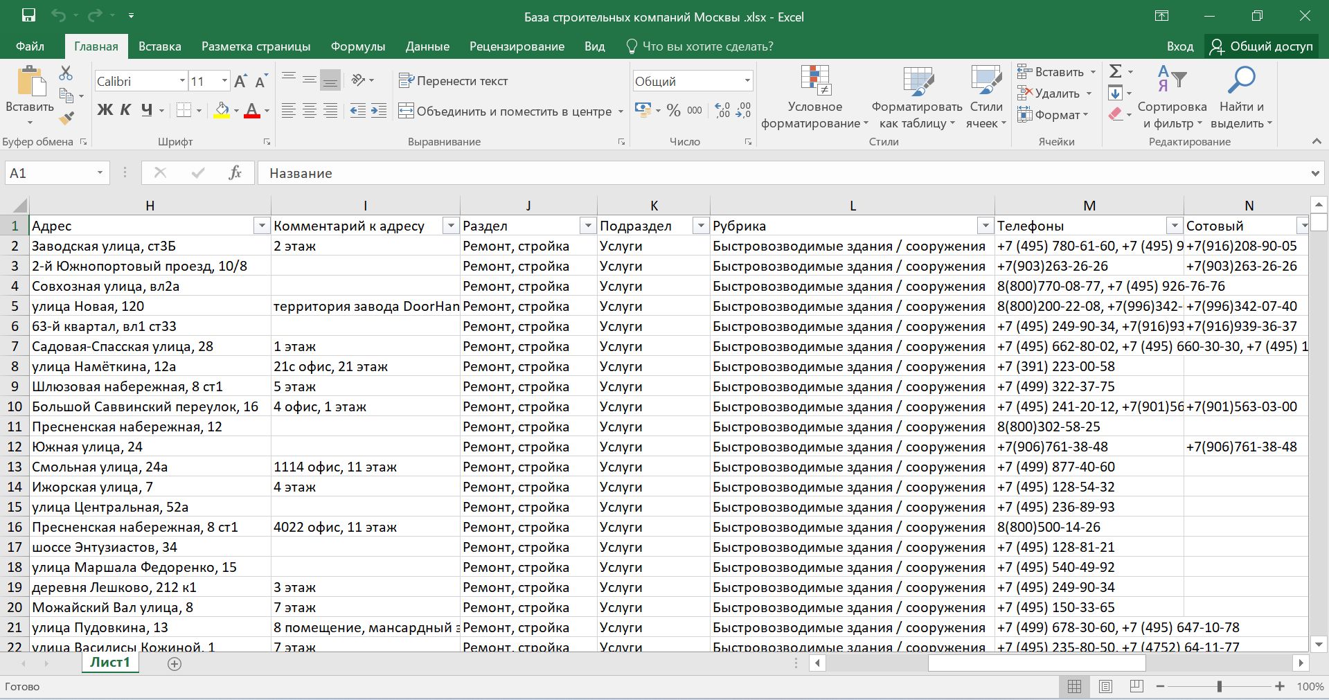Open the Адрес column filter dropdown

[262, 226]
